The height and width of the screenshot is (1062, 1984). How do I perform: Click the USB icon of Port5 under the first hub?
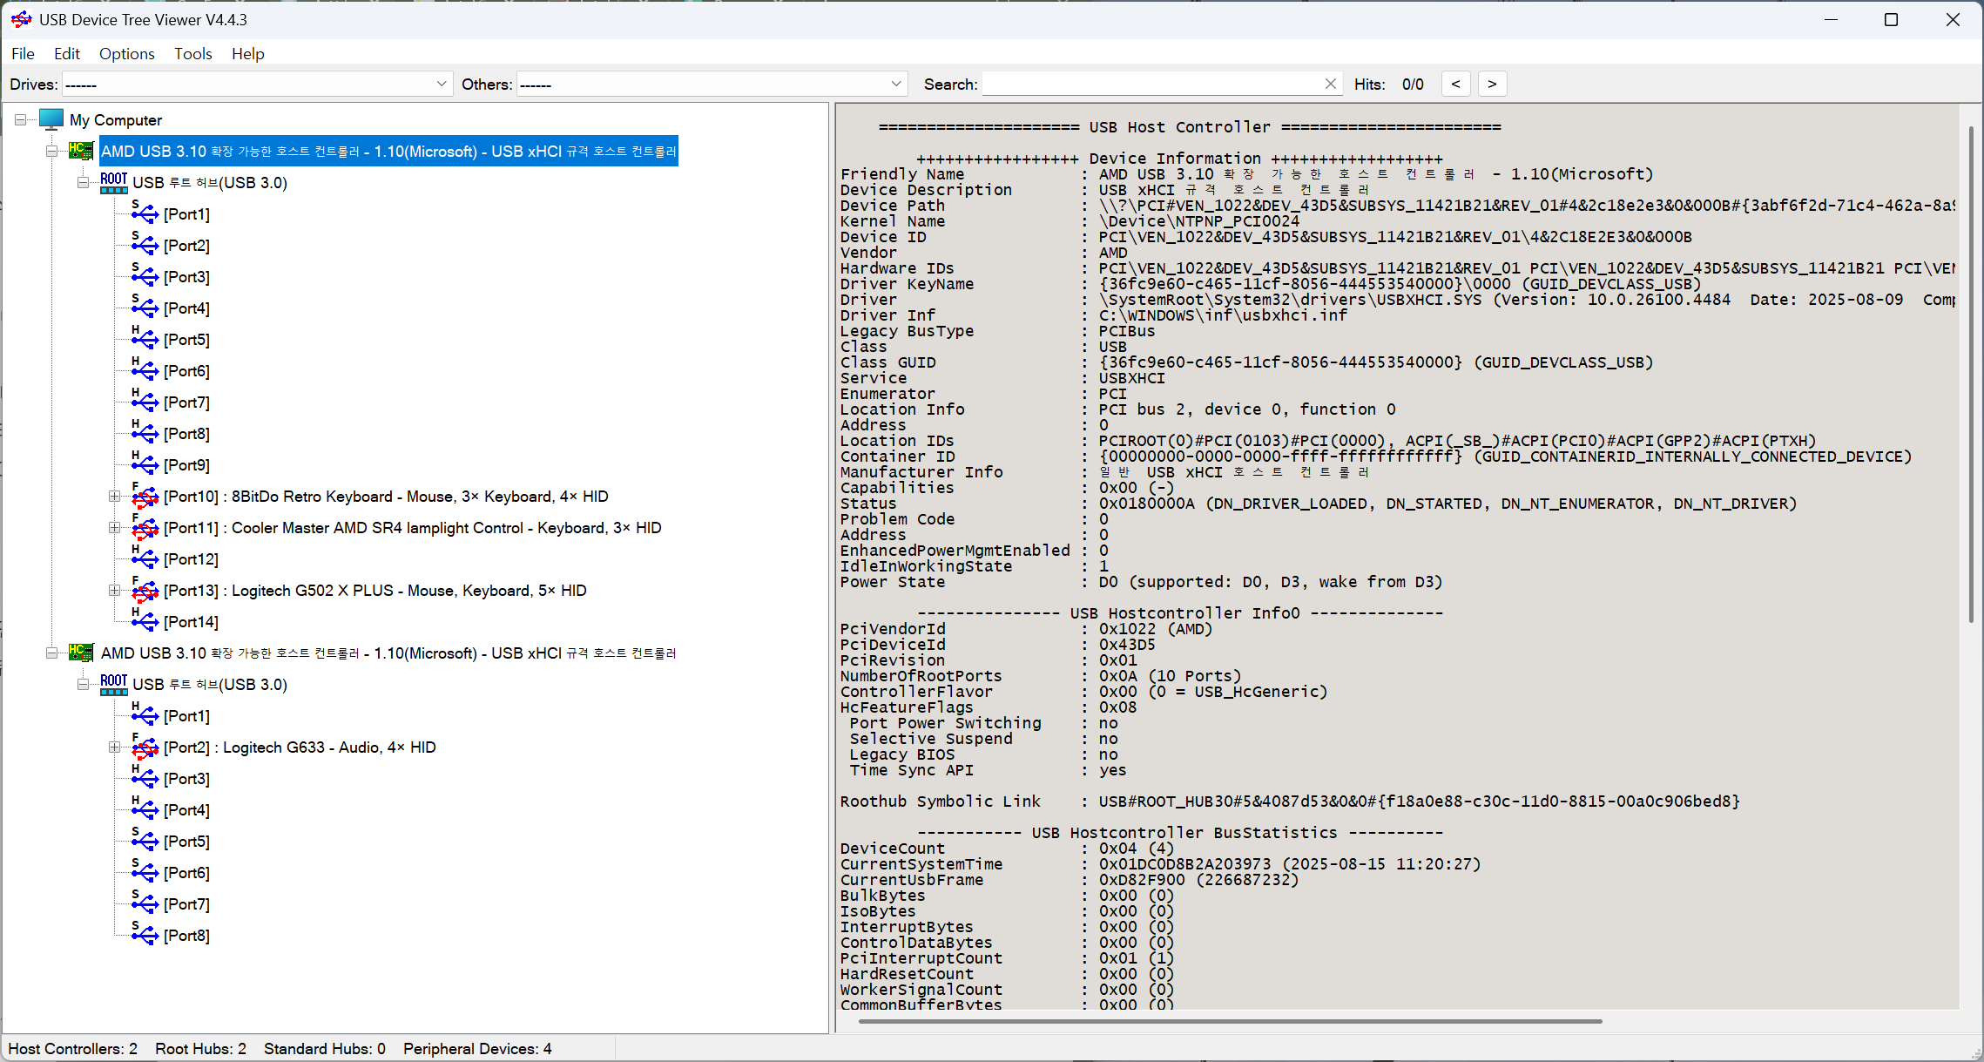pyautogui.click(x=145, y=338)
